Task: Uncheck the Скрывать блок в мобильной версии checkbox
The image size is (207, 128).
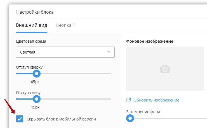Action: (x=20, y=119)
